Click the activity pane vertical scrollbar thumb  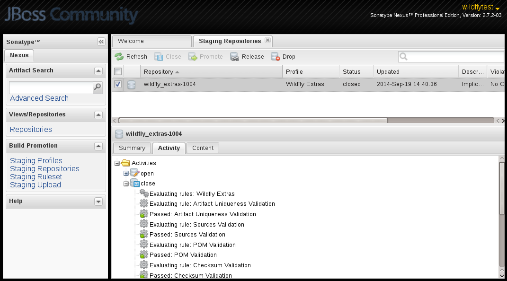click(502, 188)
